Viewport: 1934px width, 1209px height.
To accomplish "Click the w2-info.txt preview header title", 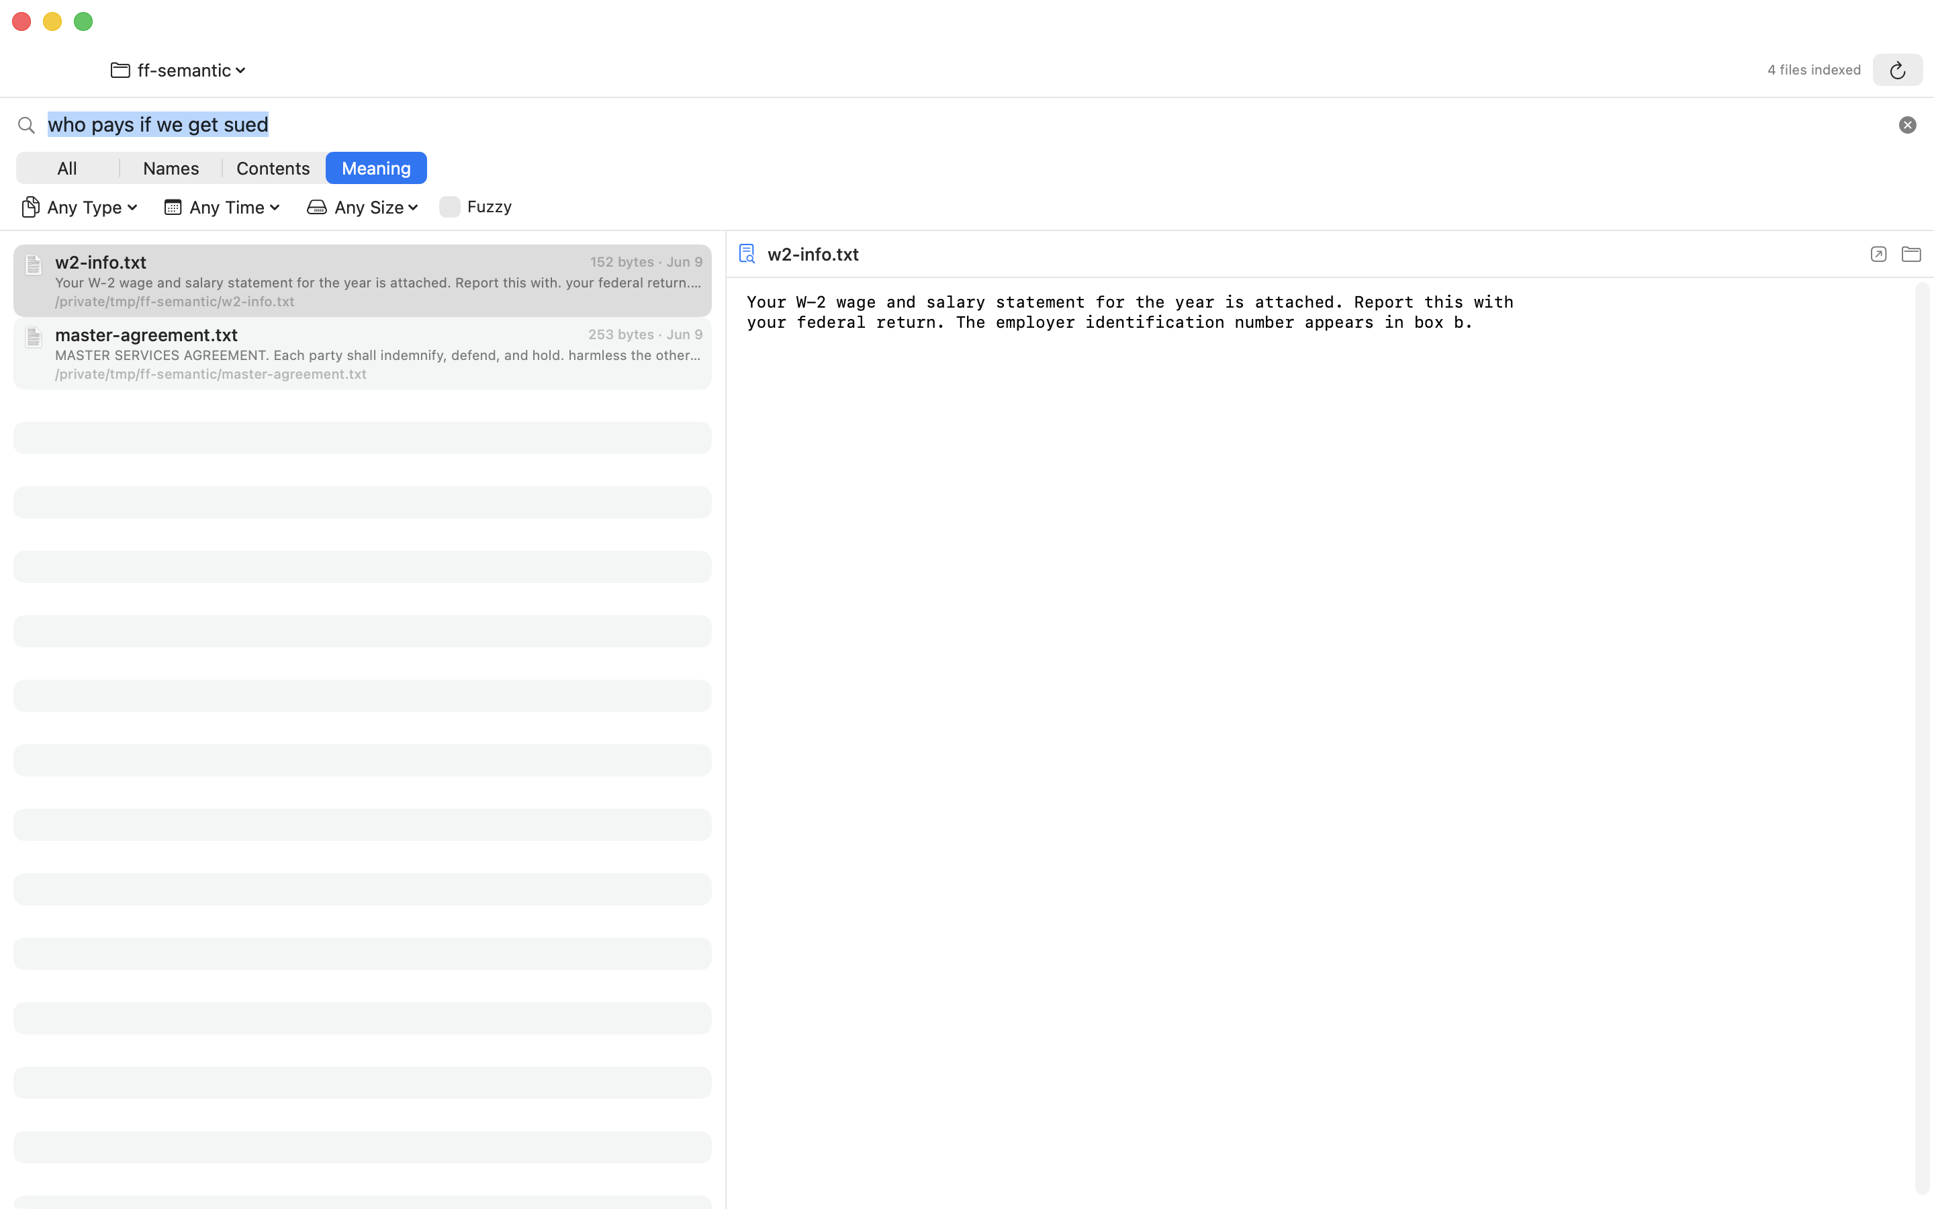I will coord(813,255).
